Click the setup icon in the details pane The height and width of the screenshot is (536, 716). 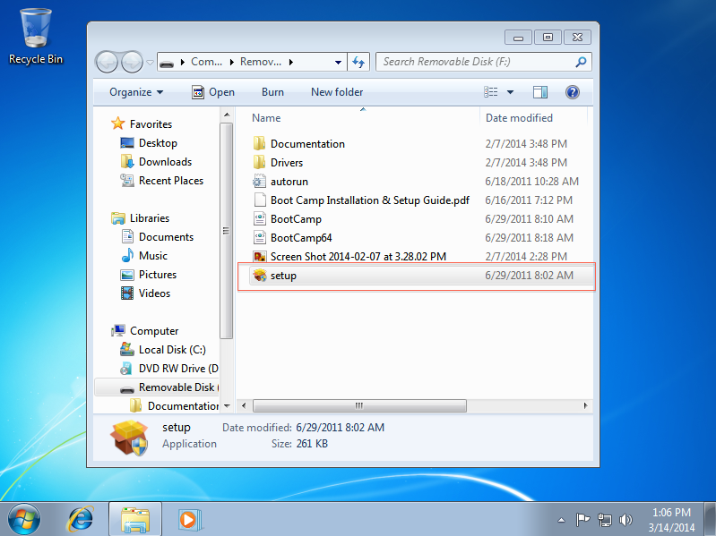(x=130, y=437)
